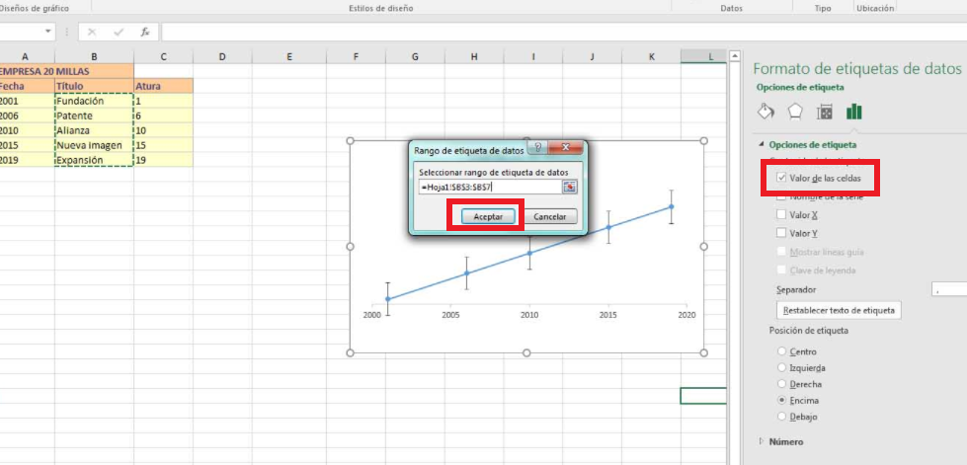This screenshot has width=967, height=465.
Task: Collapse the Opciones de etiqueta section triangle
Action: pos(762,145)
